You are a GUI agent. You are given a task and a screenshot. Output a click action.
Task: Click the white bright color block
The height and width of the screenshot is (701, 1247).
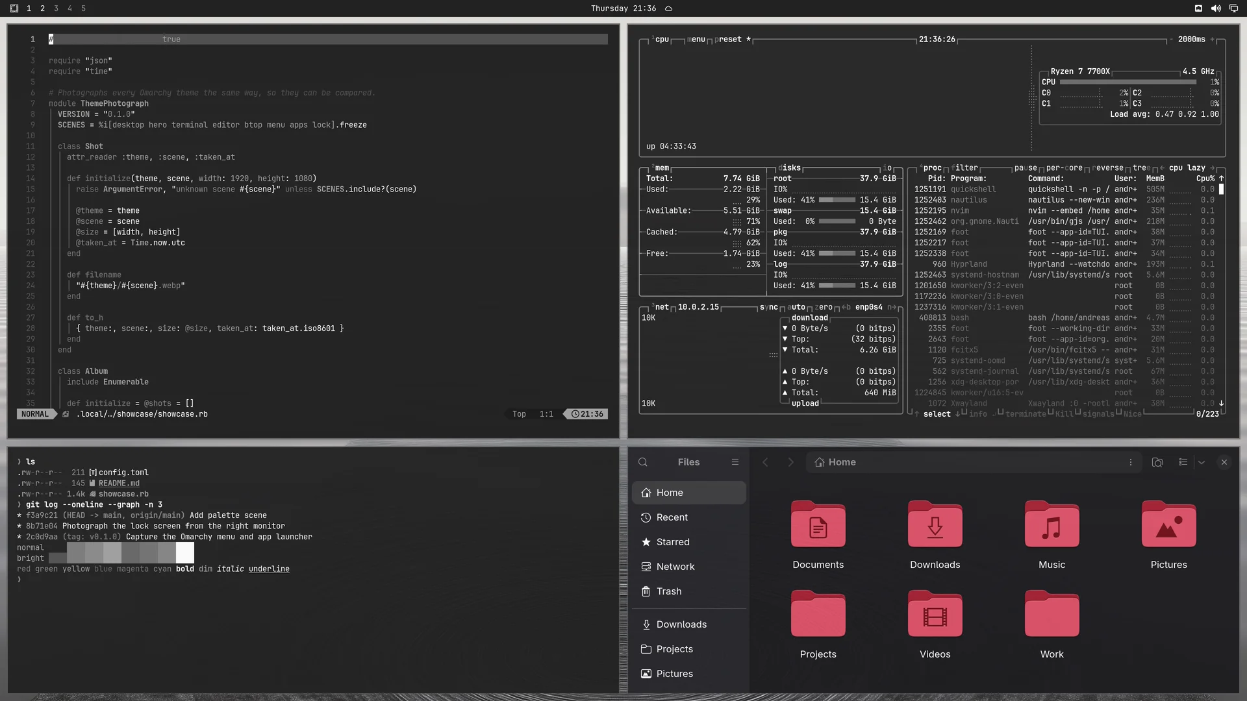(x=184, y=552)
